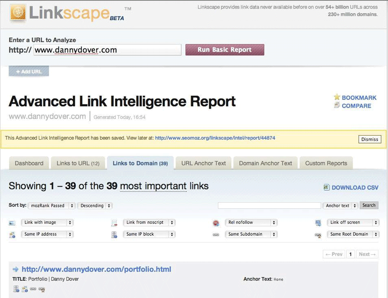
Task: Open the Custom Reports tab
Action: (x=326, y=163)
